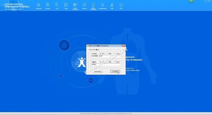
Task: Click the Schließen button in dialog
Action: [115, 71]
